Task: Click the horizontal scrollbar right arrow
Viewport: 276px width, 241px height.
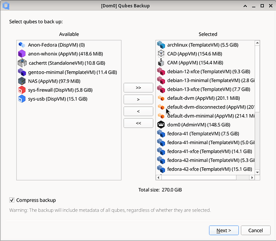Action: [252, 177]
